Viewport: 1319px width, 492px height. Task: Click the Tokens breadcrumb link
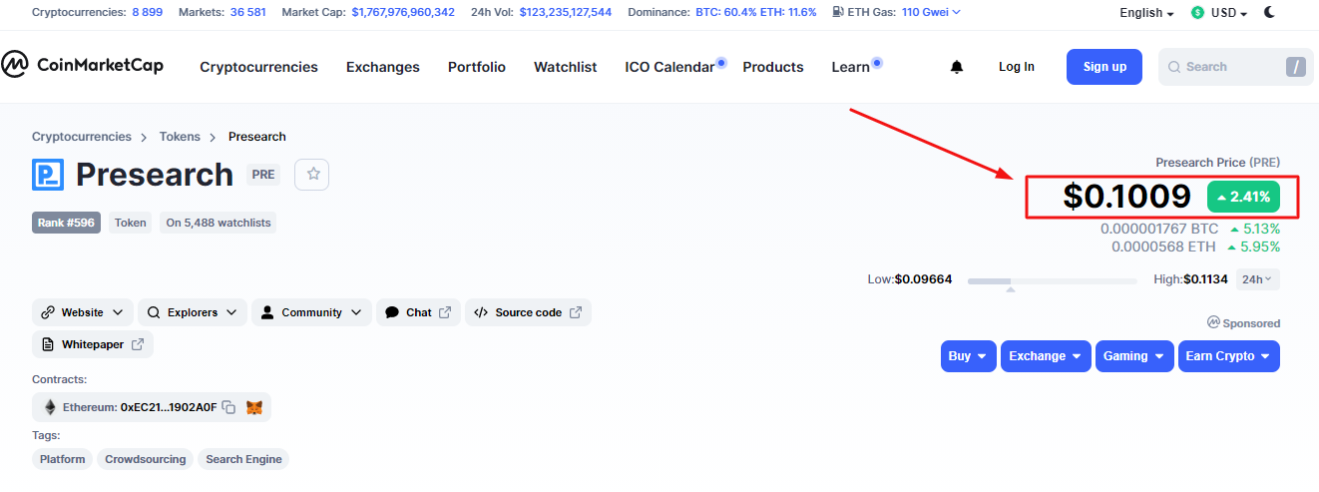[180, 137]
